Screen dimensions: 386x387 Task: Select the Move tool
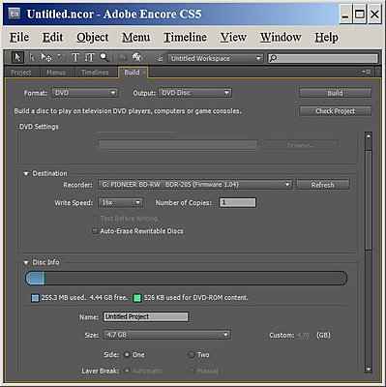pyautogui.click(x=46, y=58)
